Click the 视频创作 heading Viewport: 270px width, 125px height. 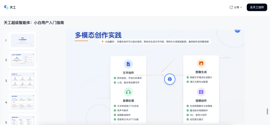201,101
